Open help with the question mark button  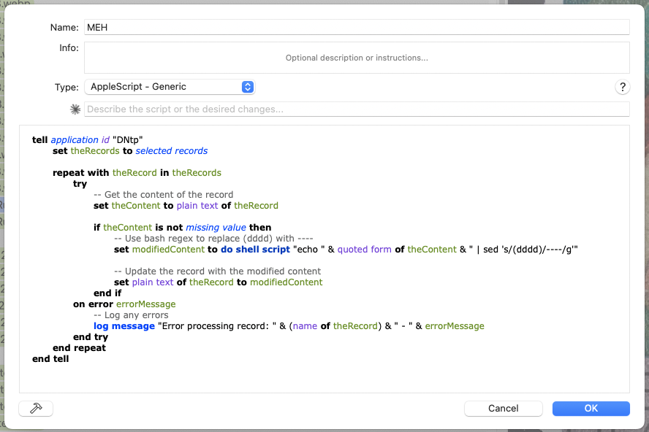pos(622,87)
